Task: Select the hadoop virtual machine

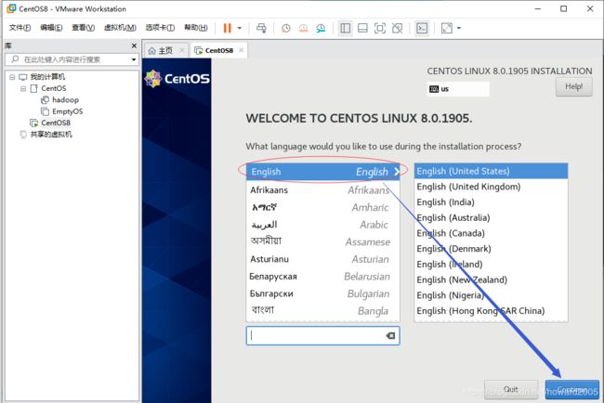Action: (x=65, y=100)
